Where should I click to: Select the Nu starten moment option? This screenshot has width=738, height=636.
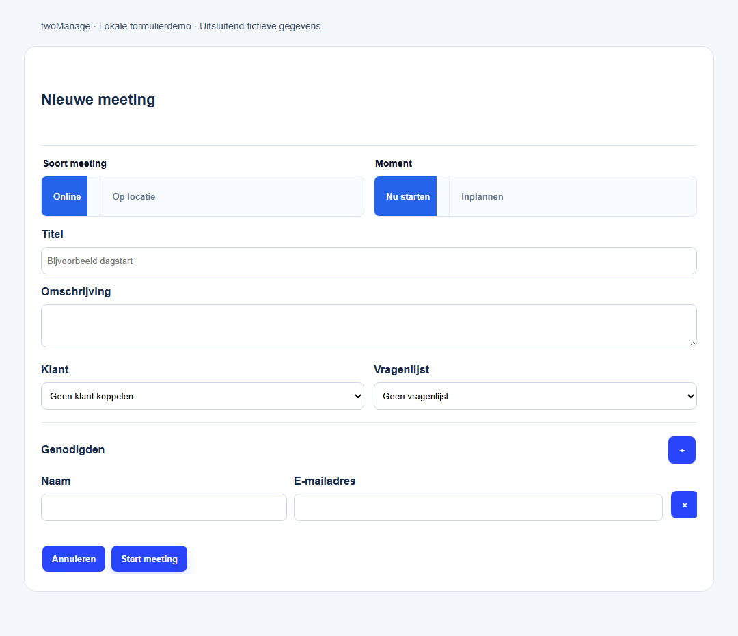click(406, 196)
